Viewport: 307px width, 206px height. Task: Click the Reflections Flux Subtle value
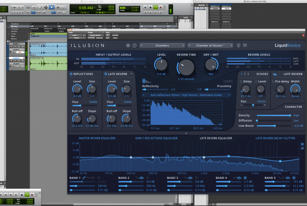coord(93,102)
